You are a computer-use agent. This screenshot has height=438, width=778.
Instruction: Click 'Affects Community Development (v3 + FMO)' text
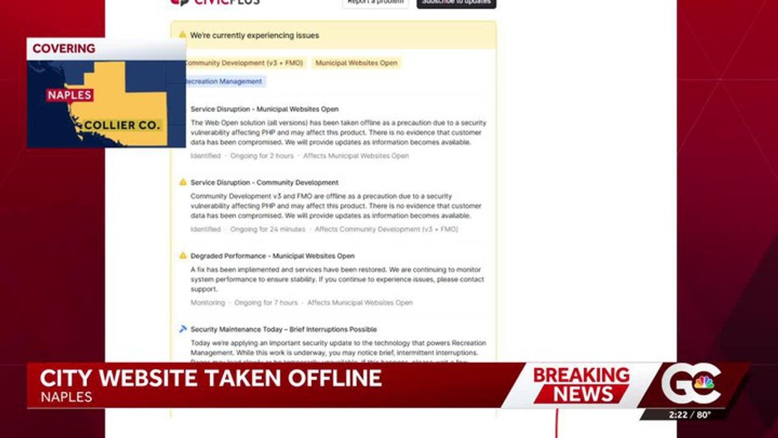(x=386, y=229)
